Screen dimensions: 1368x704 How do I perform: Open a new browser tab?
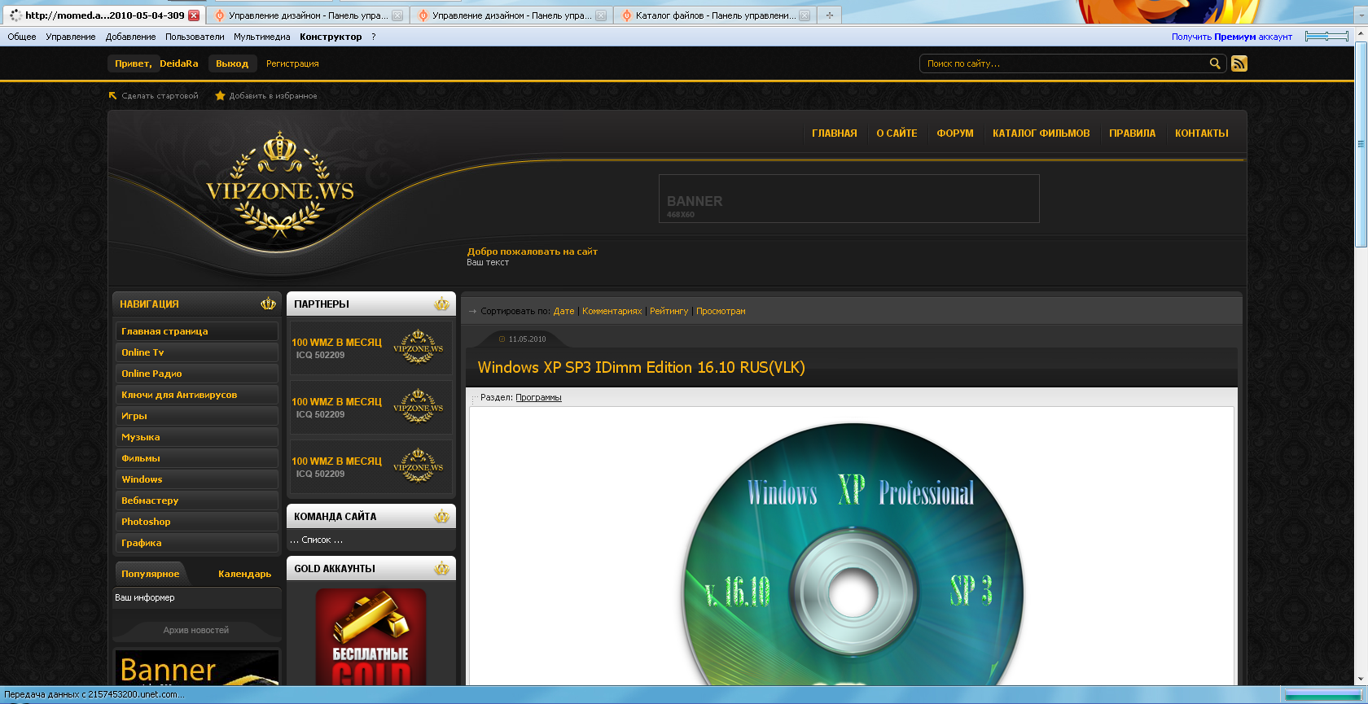click(x=829, y=15)
